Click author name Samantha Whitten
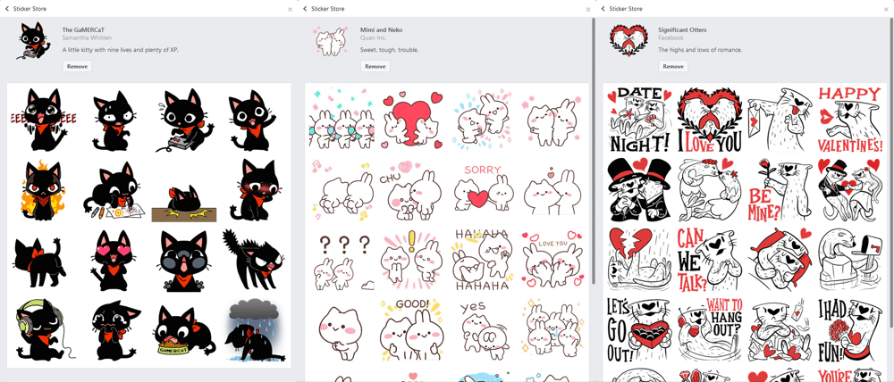 click(87, 37)
